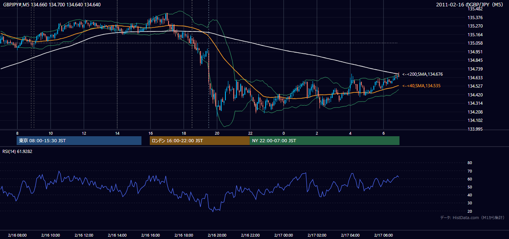509x239 pixels.
Task: Click the bottom date label 2/17 00:00
Action: click(284, 235)
